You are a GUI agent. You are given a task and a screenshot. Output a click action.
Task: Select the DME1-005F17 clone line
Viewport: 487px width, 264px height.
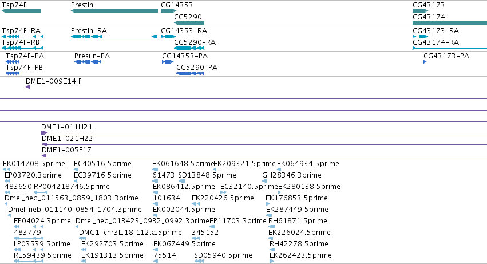(264, 156)
